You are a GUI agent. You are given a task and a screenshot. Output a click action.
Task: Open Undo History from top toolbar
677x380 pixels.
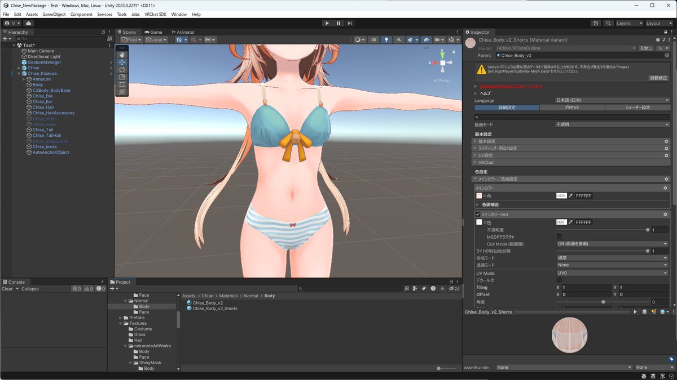pyautogui.click(x=596, y=23)
